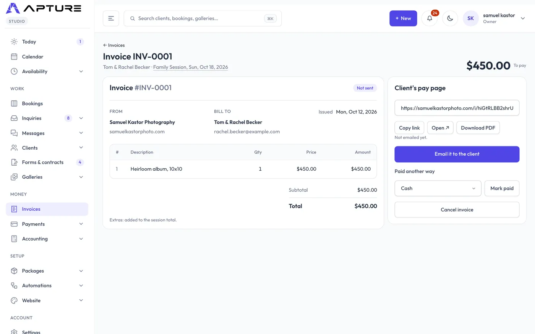The width and height of the screenshot is (535, 334).
Task: Click the Heirloom album, 10x10 line item
Action: (243, 169)
